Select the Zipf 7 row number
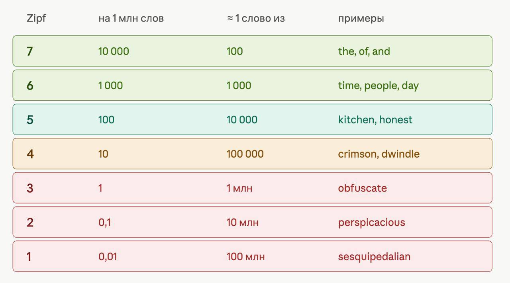The image size is (510, 283). tap(30, 51)
